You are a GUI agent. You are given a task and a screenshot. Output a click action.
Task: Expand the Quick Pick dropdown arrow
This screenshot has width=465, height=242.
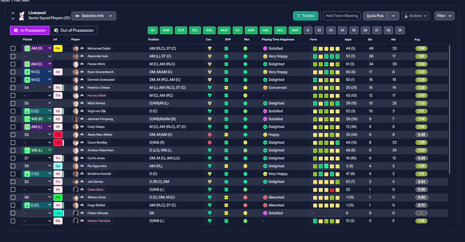coord(393,16)
